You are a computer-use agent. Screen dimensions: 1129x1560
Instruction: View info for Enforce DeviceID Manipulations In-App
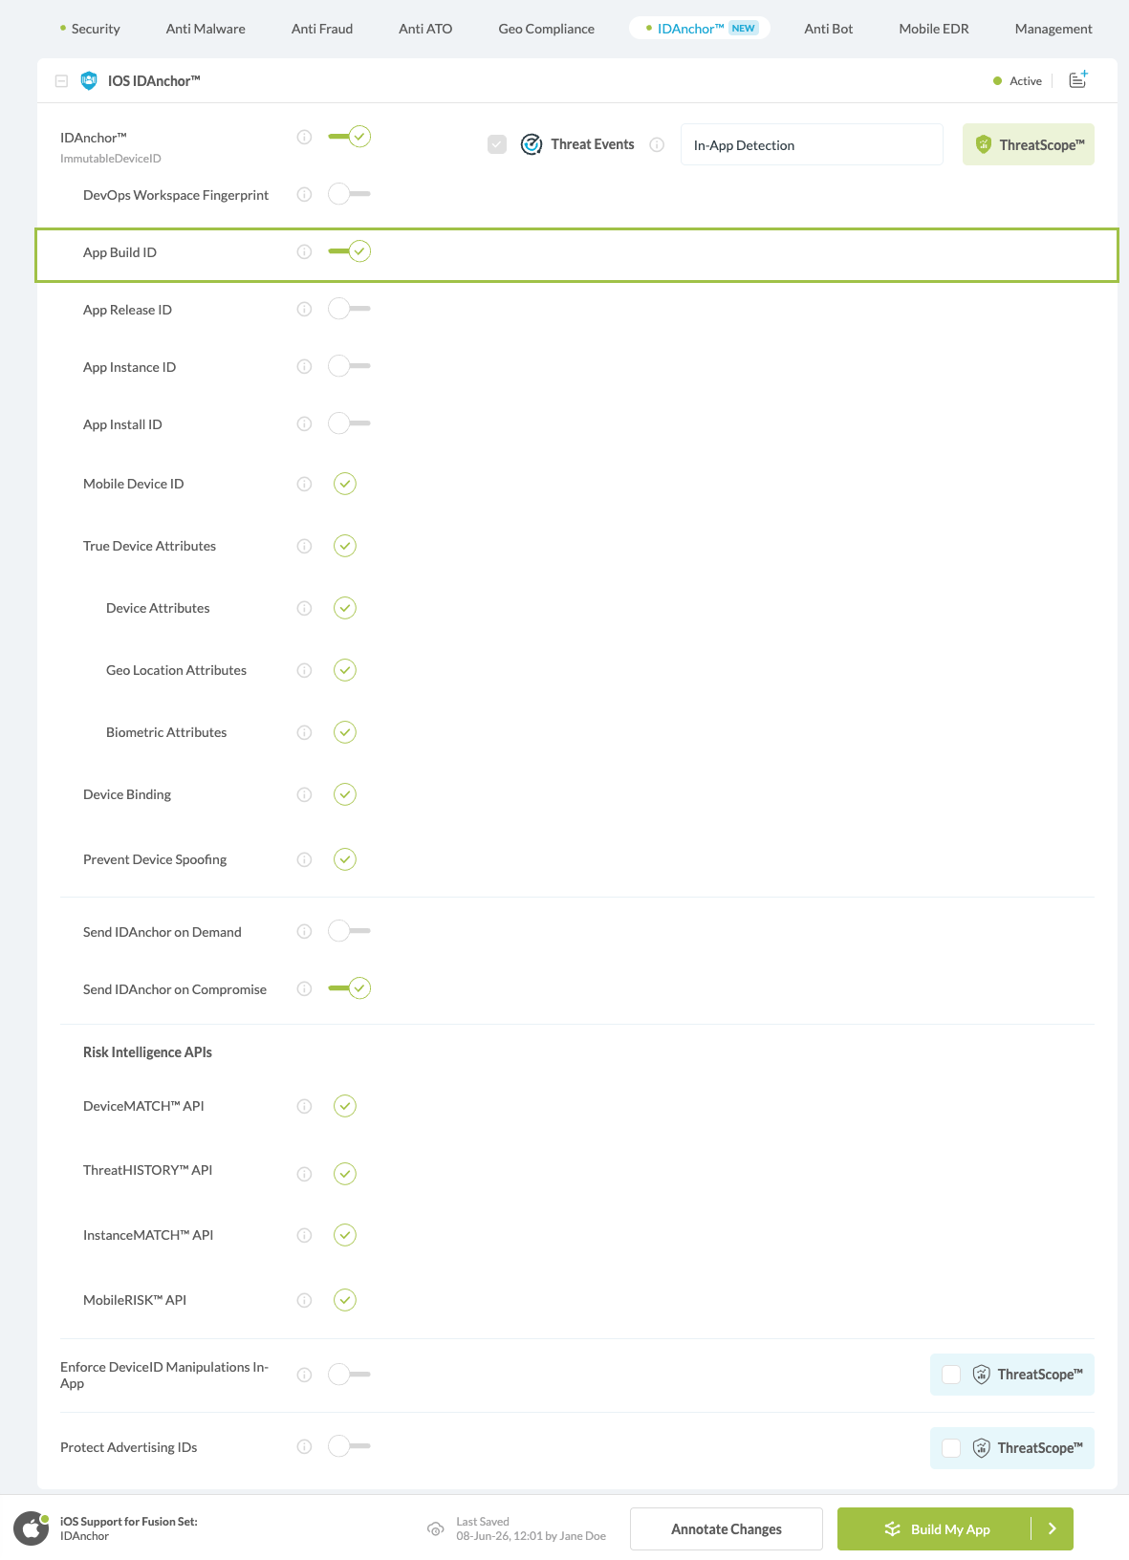(304, 1375)
